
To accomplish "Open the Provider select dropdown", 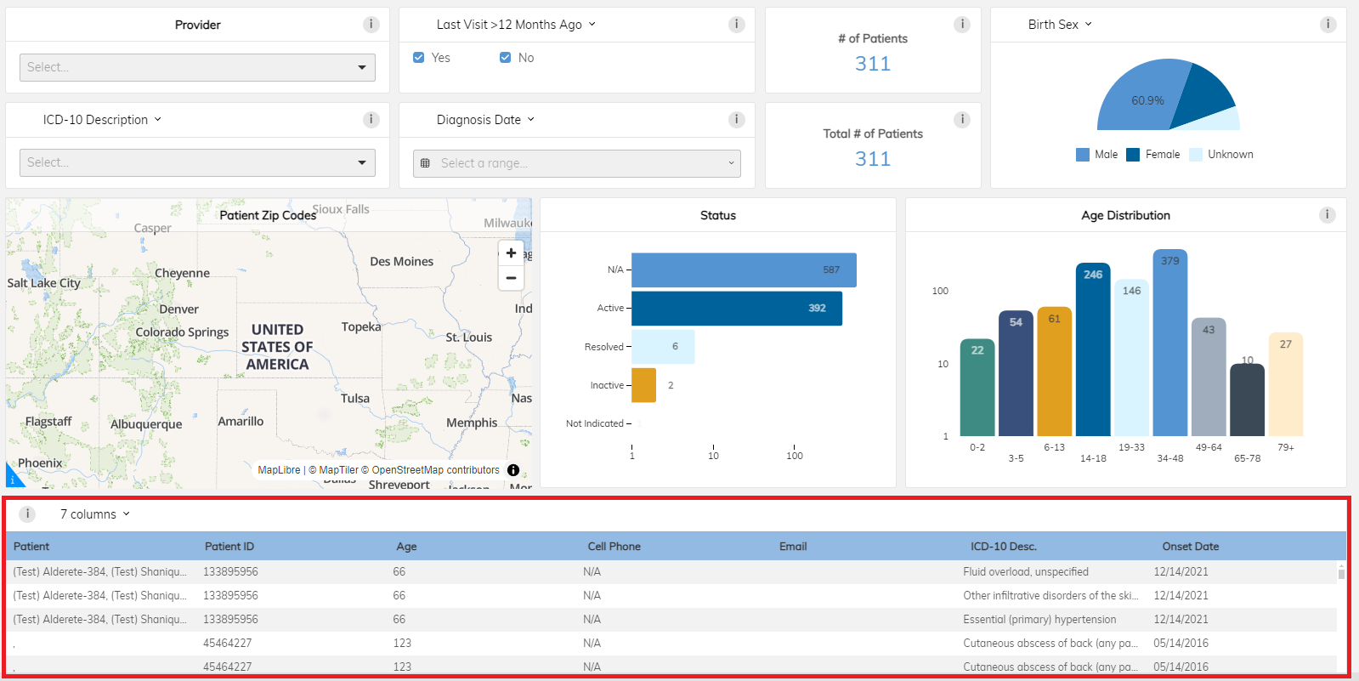I will coord(197,67).
